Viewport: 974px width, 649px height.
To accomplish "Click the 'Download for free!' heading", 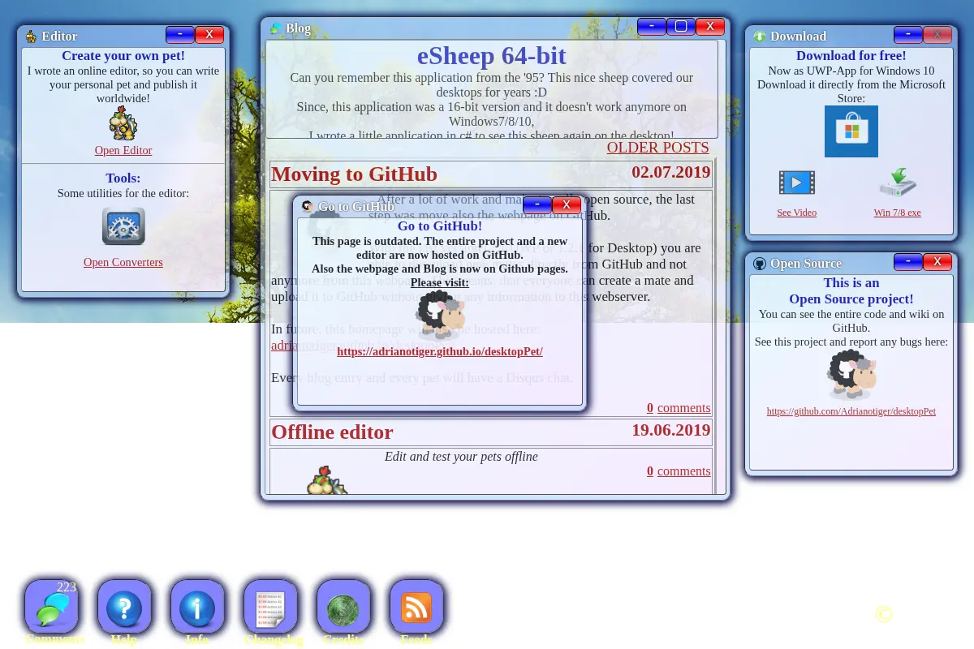I will [x=851, y=56].
